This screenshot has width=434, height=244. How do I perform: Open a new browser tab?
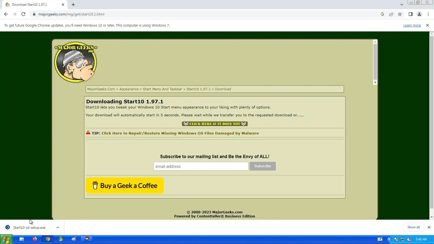click(x=73, y=5)
